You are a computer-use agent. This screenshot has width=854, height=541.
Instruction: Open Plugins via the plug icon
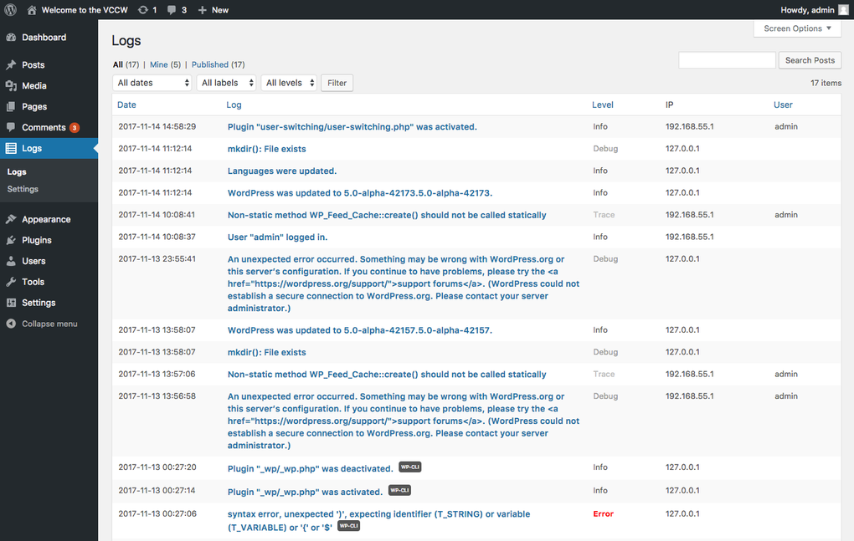(x=12, y=240)
